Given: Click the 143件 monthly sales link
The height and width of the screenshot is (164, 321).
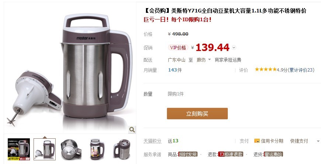Looking at the screenshot, I should 175,70.
